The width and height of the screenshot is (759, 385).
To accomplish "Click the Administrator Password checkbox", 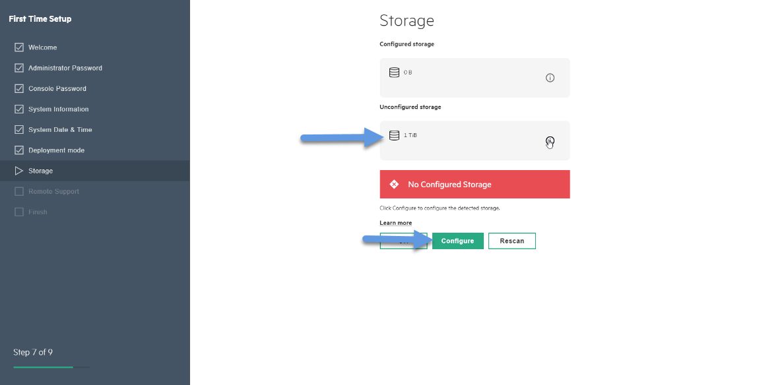I will click(x=19, y=68).
